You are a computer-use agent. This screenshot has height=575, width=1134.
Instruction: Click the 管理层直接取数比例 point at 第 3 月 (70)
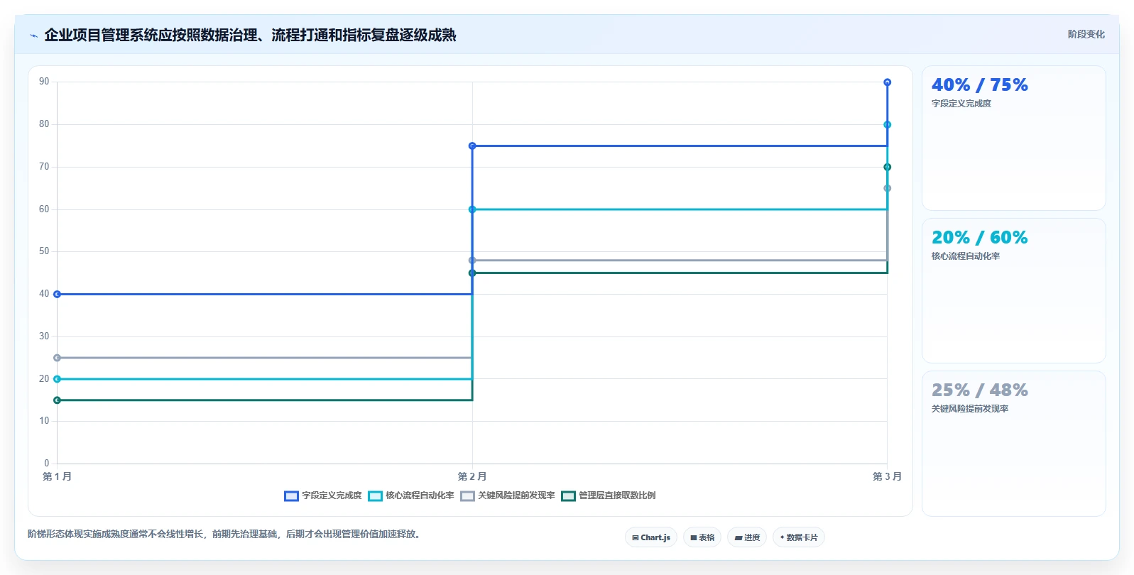coord(888,168)
